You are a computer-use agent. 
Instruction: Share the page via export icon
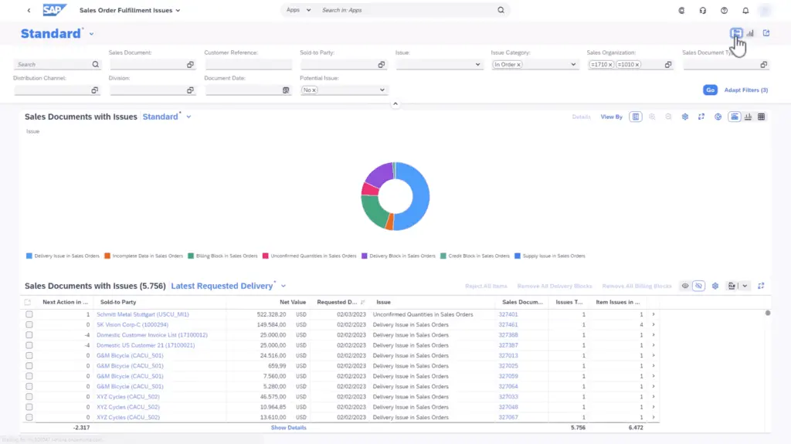766,33
